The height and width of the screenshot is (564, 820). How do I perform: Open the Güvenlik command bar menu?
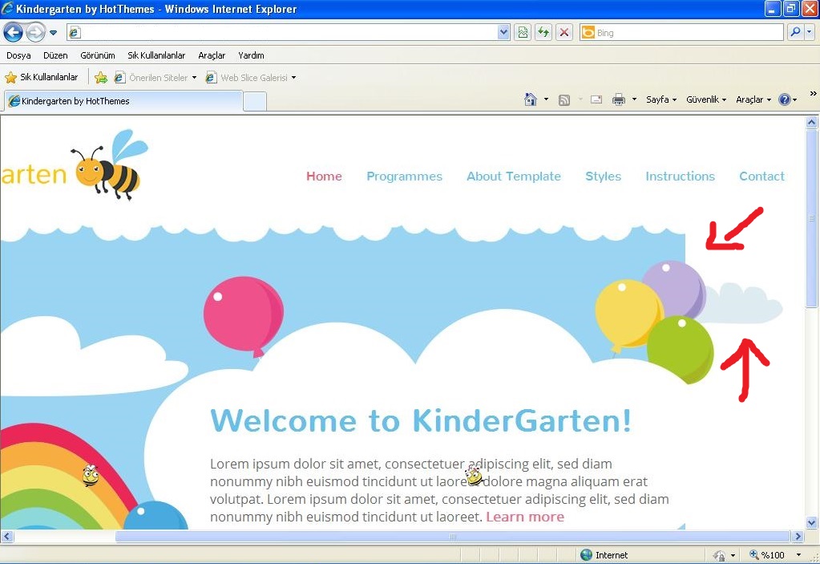(x=706, y=99)
